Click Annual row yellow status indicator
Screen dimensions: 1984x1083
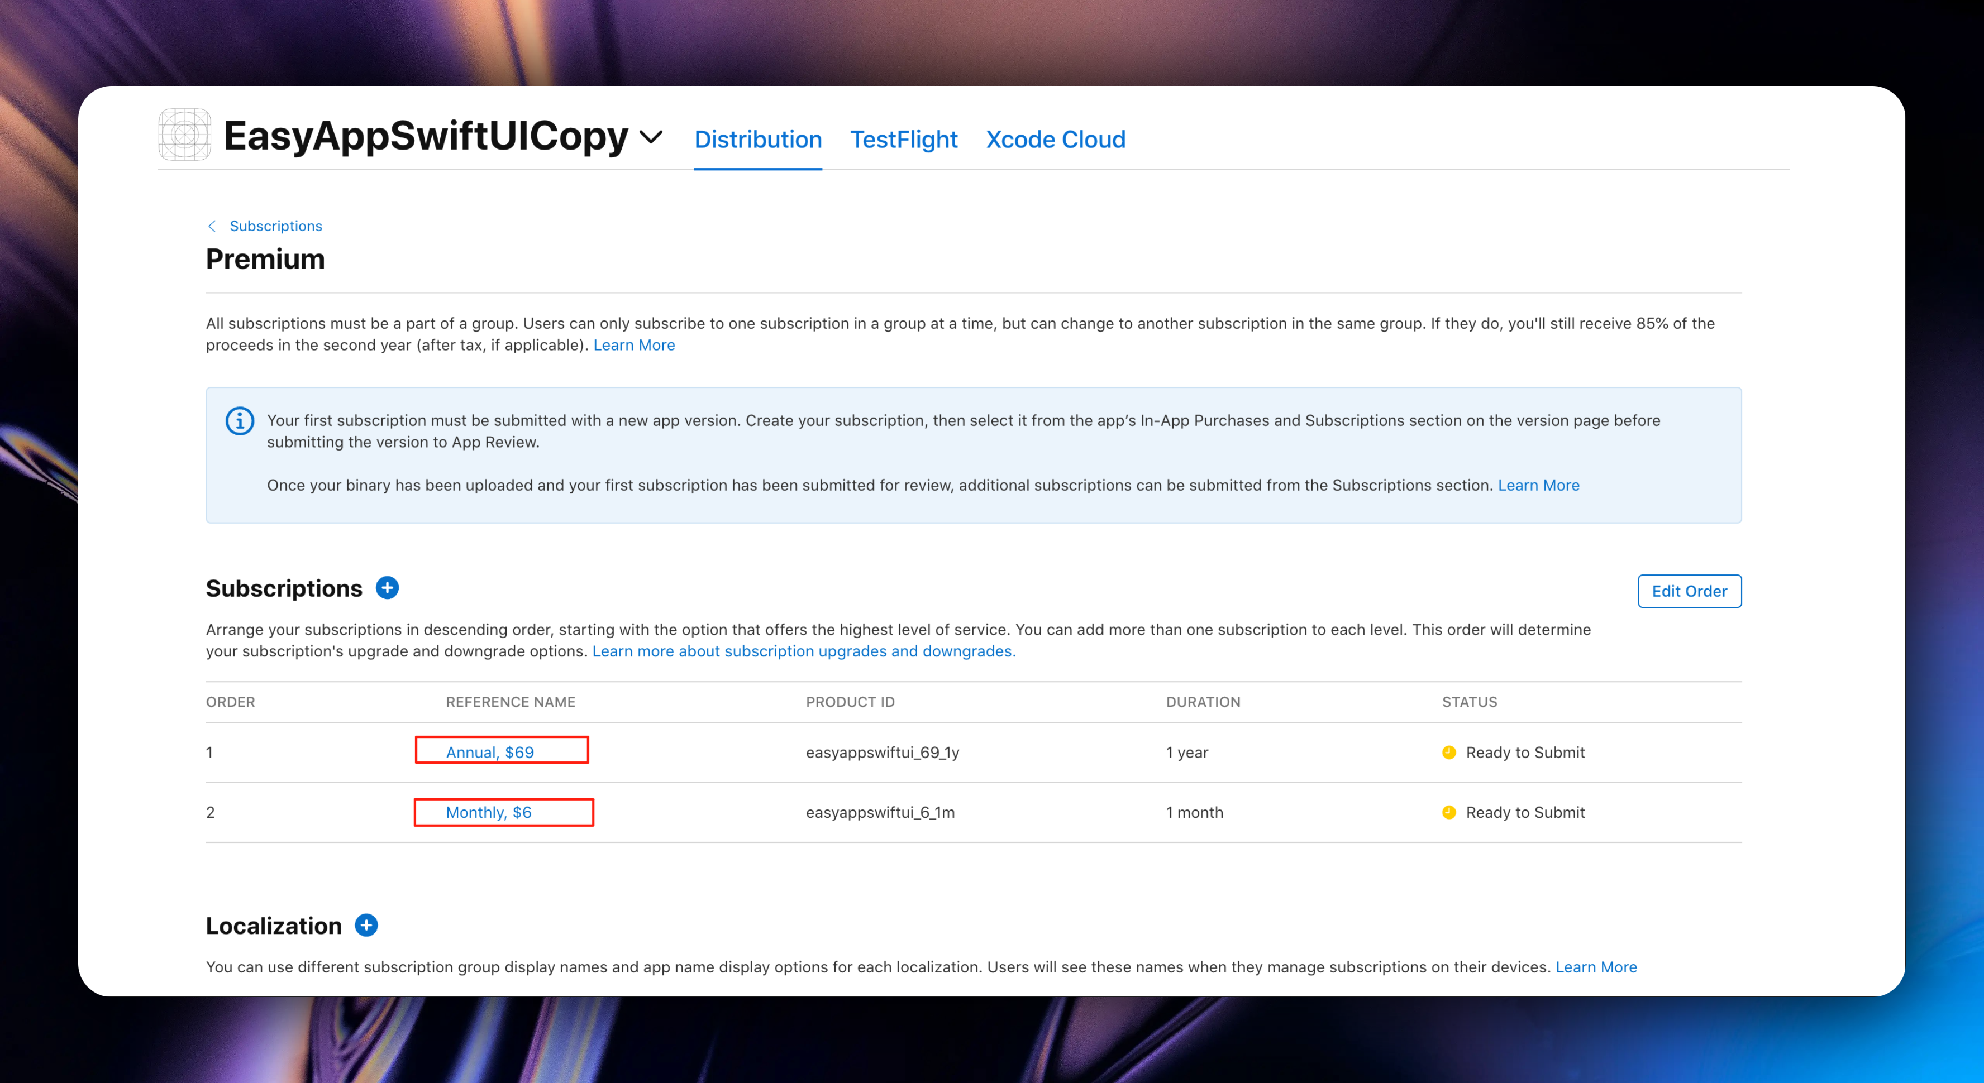pos(1449,752)
